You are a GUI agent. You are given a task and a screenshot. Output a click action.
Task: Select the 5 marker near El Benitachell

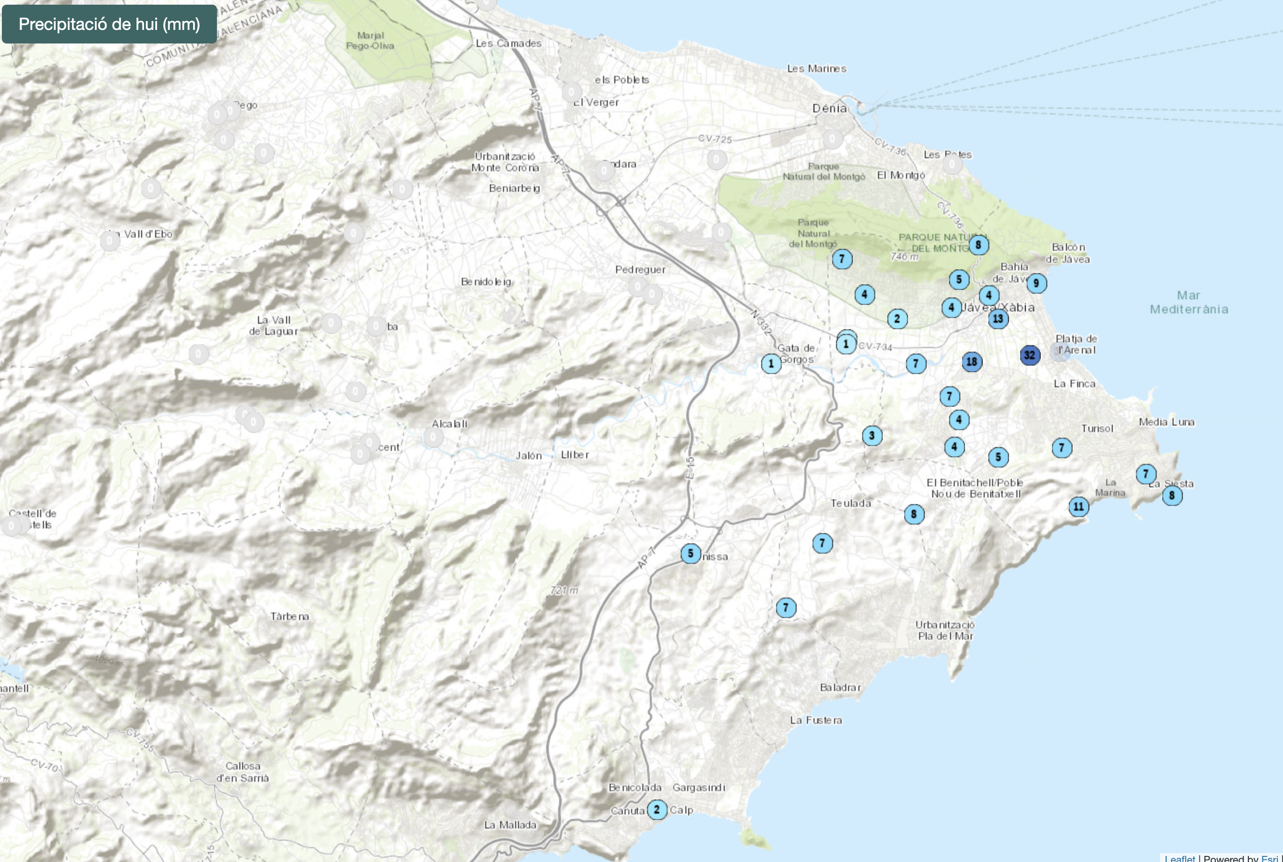[x=998, y=457]
